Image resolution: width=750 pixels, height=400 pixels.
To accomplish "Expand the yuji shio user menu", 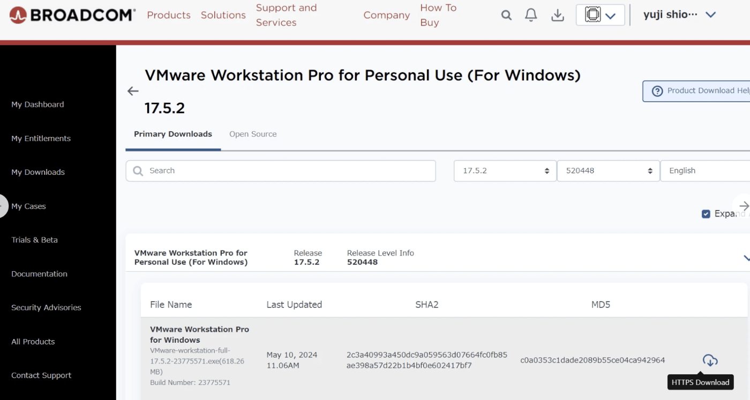I will 680,14.
